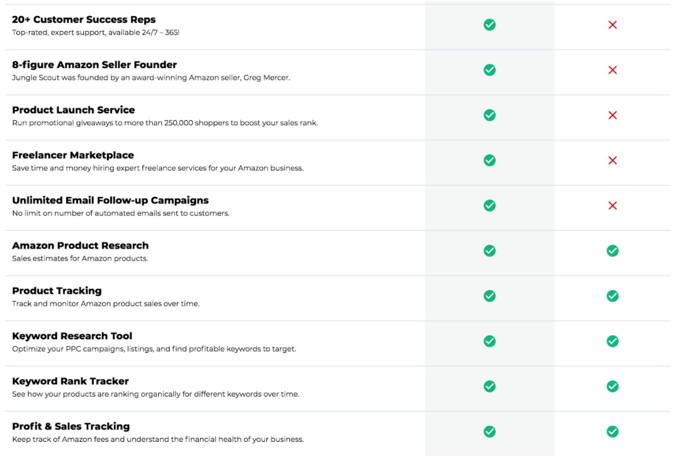Screen dimensions: 679x458
Task: Click last-column checkmark for Amazon Product Research
Action: point(612,251)
